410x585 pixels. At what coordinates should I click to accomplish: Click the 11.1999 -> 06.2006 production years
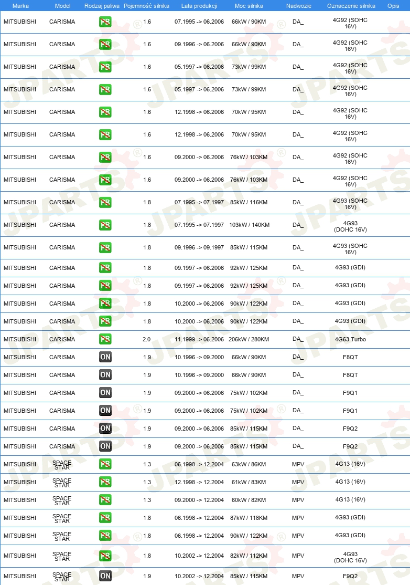[199, 340]
